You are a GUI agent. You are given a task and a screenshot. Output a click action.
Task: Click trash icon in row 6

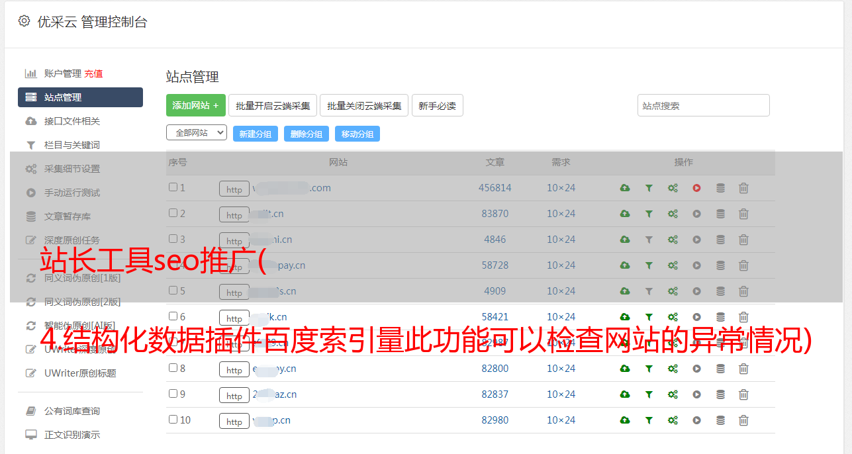[743, 317]
